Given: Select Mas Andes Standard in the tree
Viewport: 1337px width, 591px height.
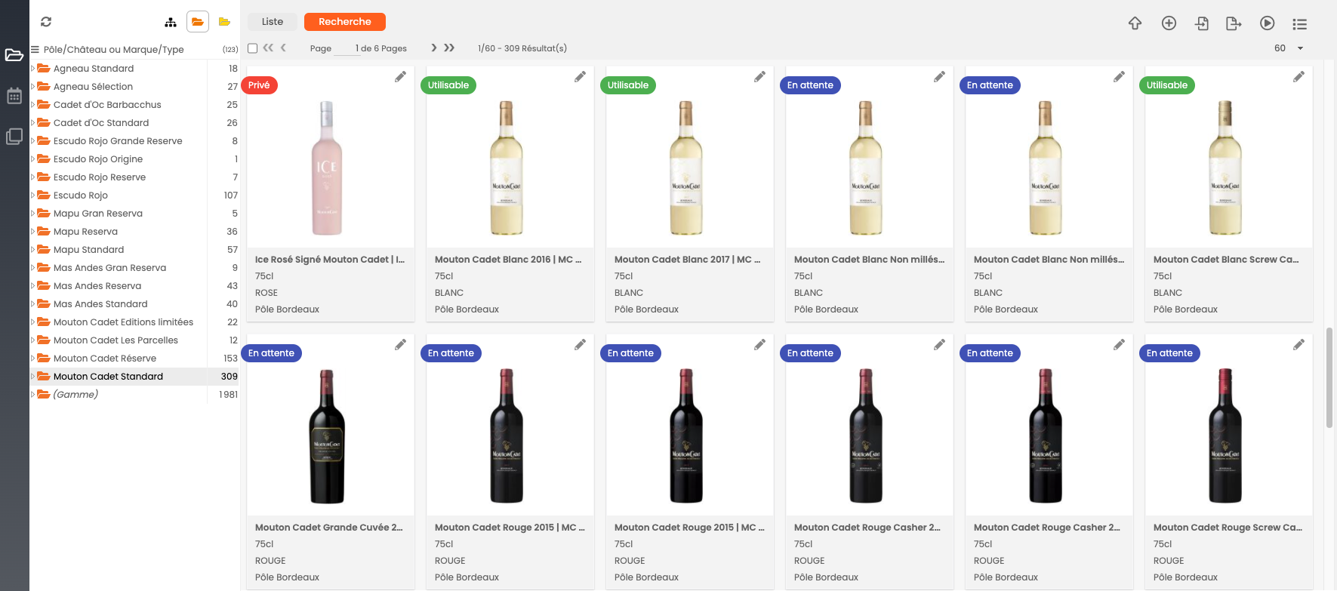Looking at the screenshot, I should click(x=100, y=304).
